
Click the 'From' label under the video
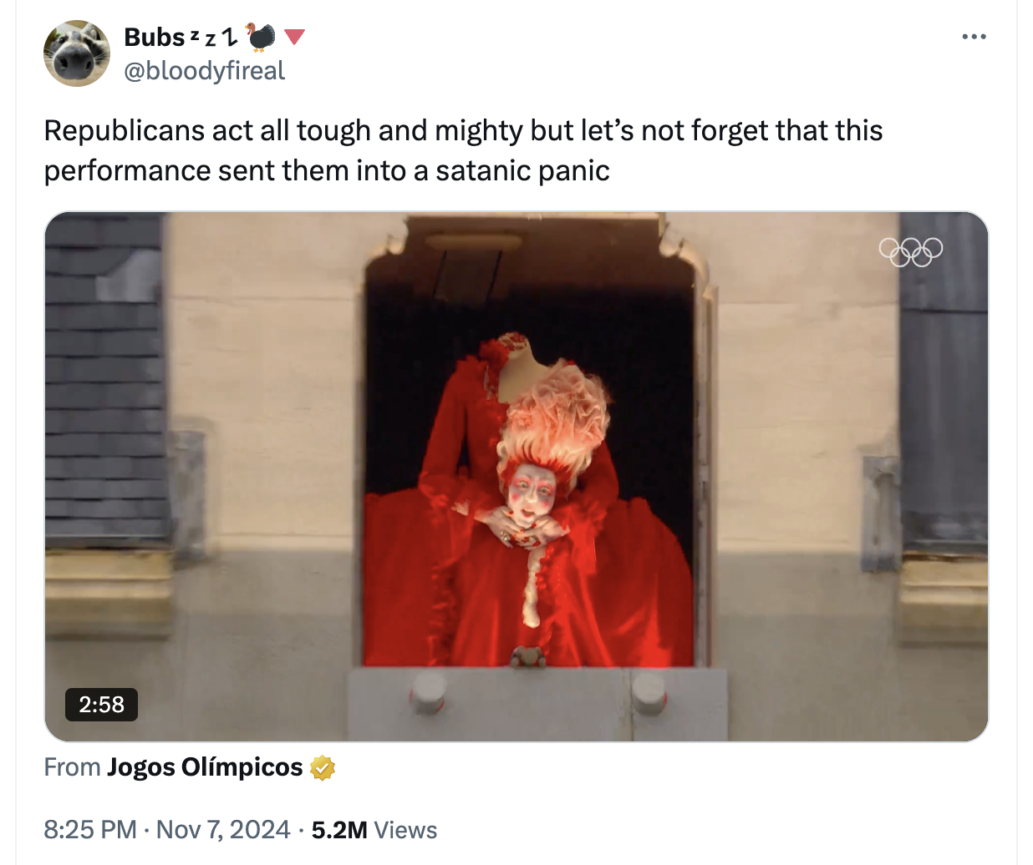pyautogui.click(x=72, y=767)
